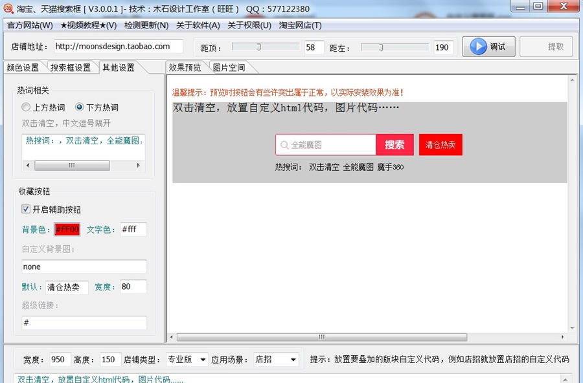This screenshot has width=583, height=383.
Task: Click the 距左 value field showing 190
Action: 444,47
